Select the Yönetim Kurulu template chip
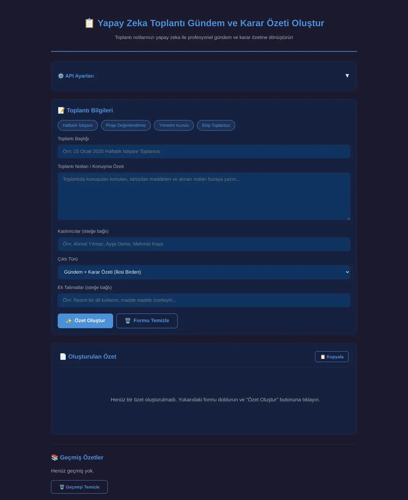Viewport: 408px width, 500px height. tap(174, 125)
